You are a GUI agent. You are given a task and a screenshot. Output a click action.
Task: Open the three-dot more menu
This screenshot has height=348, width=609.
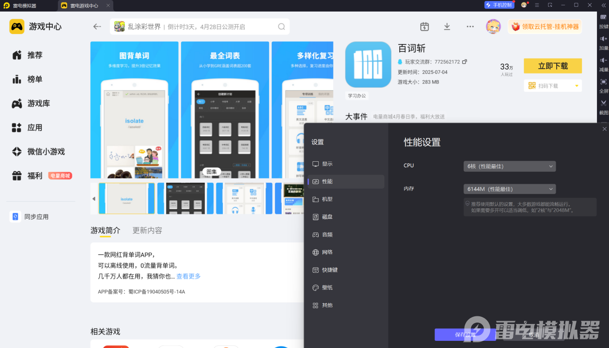[470, 26]
